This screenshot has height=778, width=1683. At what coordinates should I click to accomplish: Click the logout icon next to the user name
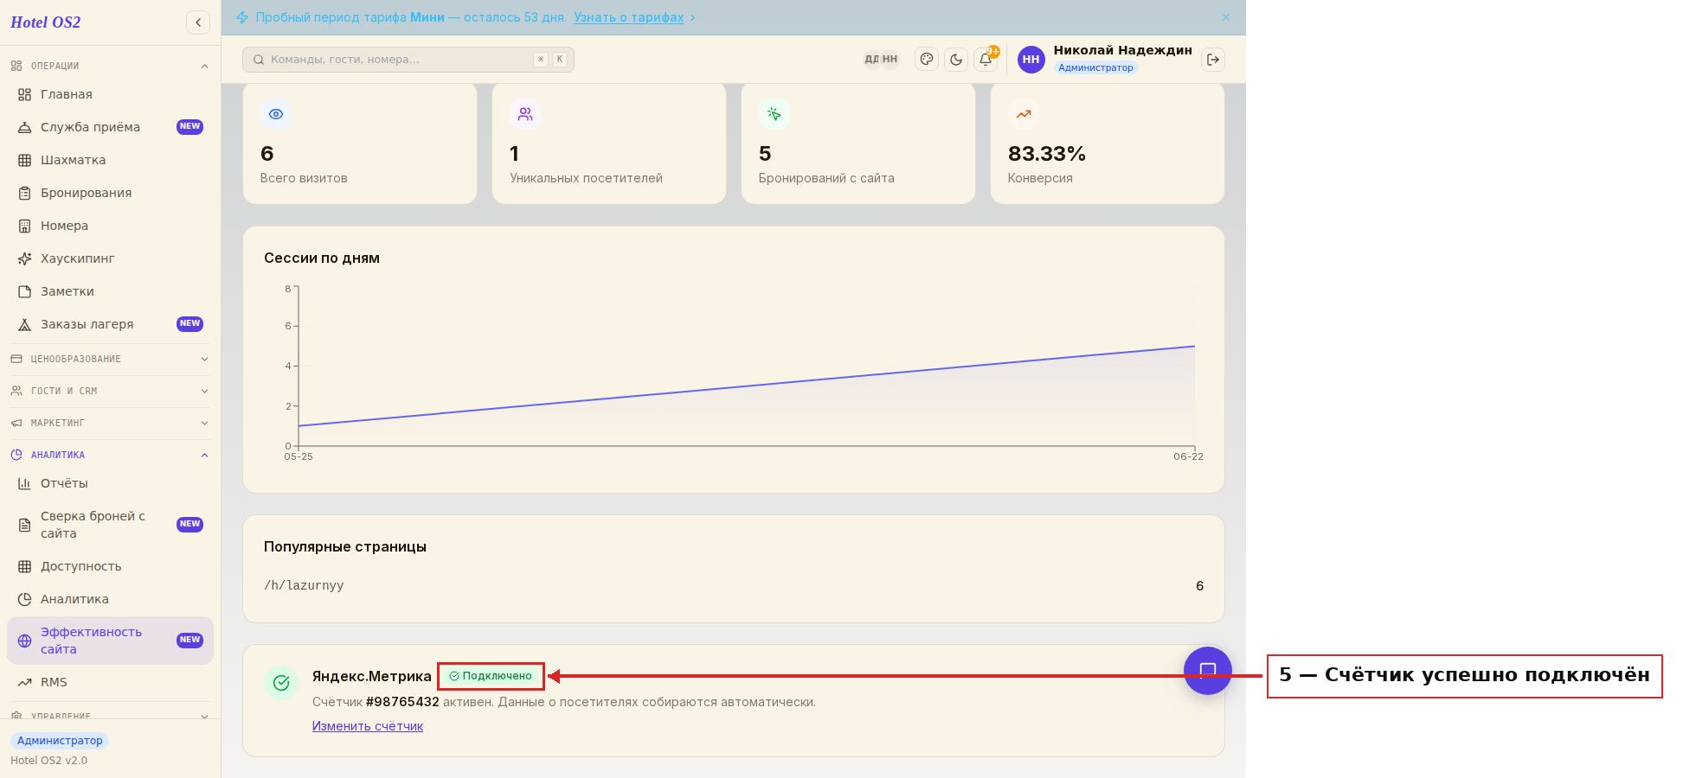pyautogui.click(x=1213, y=60)
